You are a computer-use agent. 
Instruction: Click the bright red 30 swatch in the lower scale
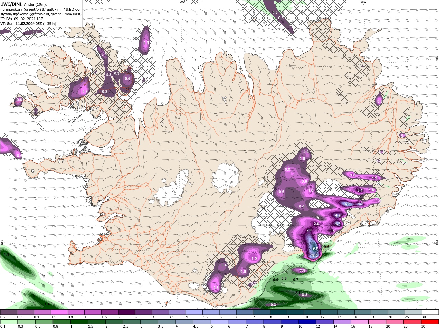click(430, 322)
